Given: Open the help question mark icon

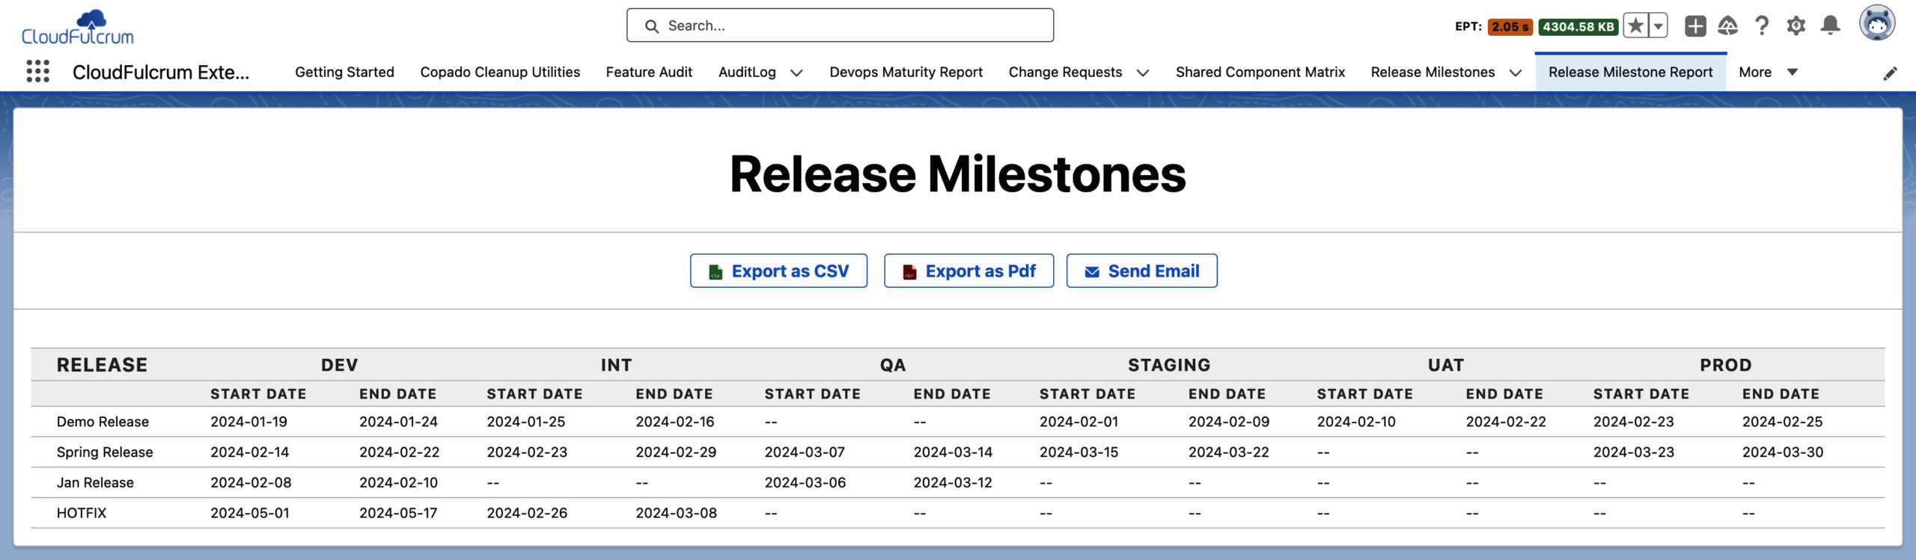Looking at the screenshot, I should point(1762,26).
